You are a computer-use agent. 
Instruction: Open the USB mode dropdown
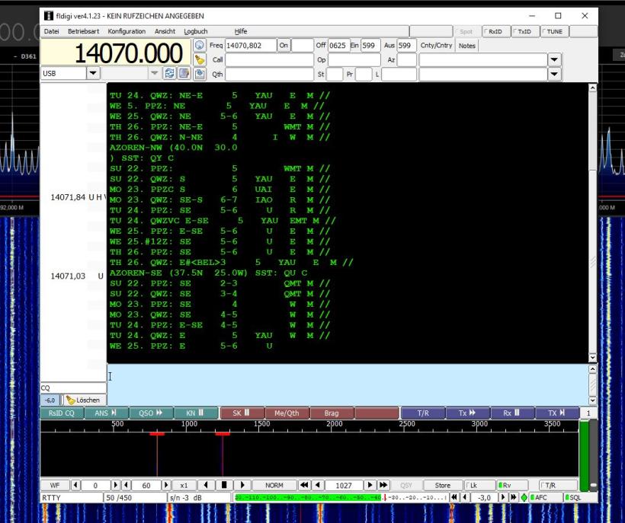pyautogui.click(x=94, y=74)
